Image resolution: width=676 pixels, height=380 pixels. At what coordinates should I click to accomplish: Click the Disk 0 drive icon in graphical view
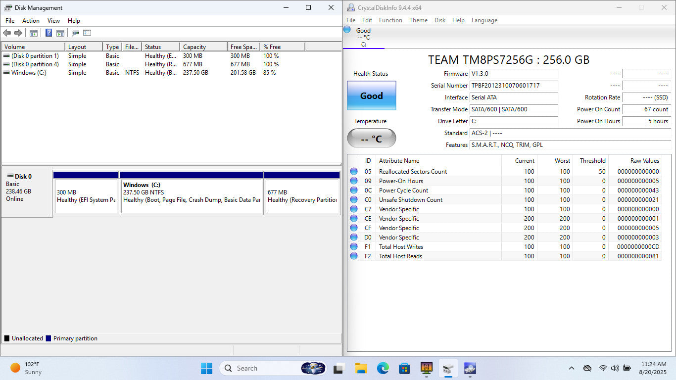click(x=10, y=176)
